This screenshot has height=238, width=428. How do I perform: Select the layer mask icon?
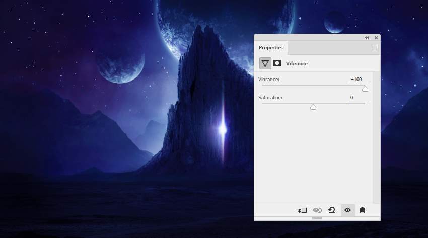tap(277, 63)
